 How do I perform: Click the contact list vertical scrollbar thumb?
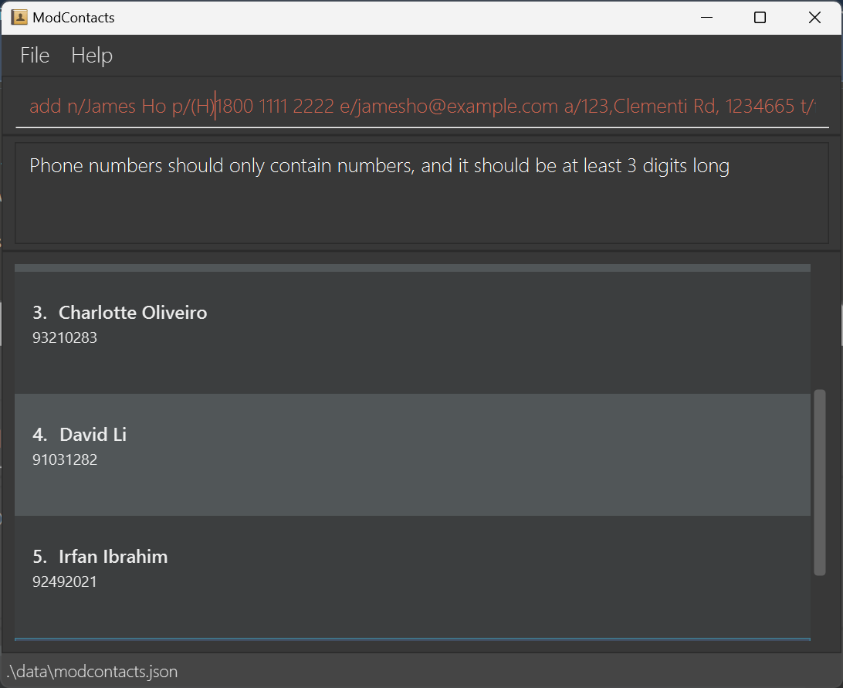(819, 483)
